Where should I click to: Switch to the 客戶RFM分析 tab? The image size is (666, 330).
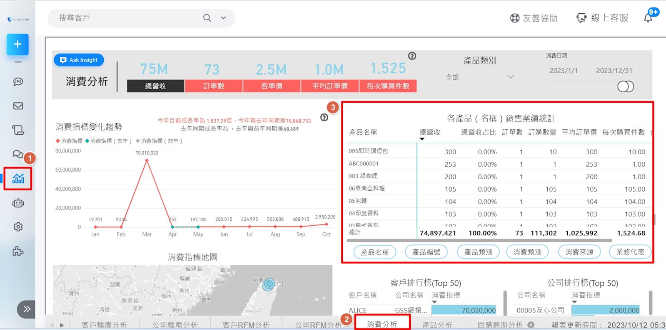click(246, 325)
